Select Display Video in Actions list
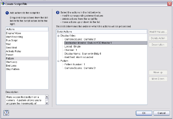This screenshot has height=119, width=173. 27,33
